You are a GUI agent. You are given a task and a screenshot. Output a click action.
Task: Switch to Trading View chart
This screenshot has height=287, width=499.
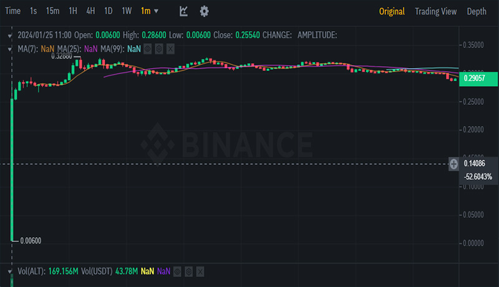coord(435,11)
